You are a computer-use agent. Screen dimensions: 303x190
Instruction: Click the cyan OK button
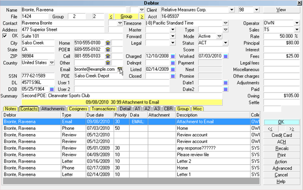(281, 122)
